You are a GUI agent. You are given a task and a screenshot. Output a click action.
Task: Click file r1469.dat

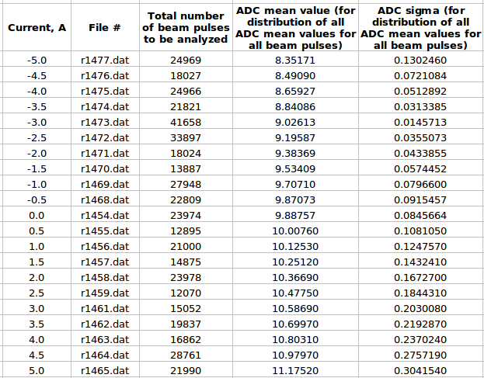tap(105, 185)
